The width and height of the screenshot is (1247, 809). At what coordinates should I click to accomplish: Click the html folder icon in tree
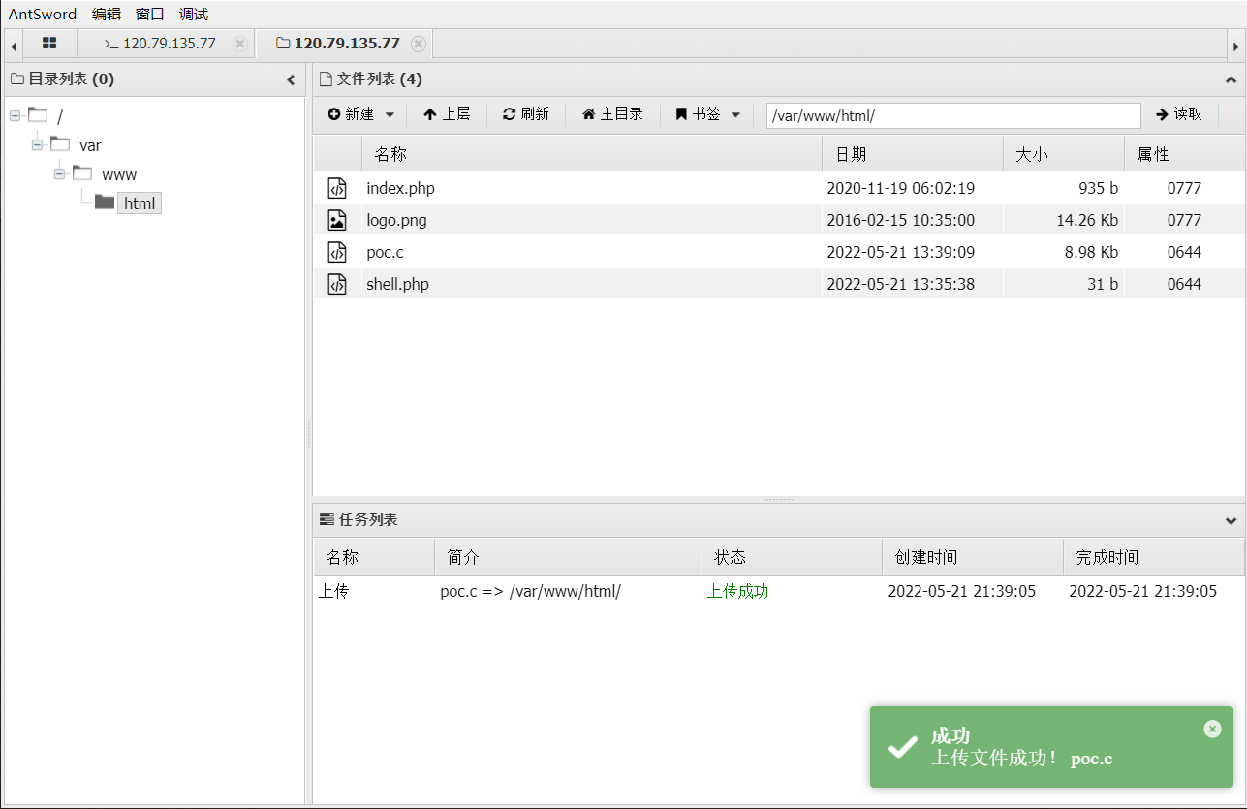point(105,202)
